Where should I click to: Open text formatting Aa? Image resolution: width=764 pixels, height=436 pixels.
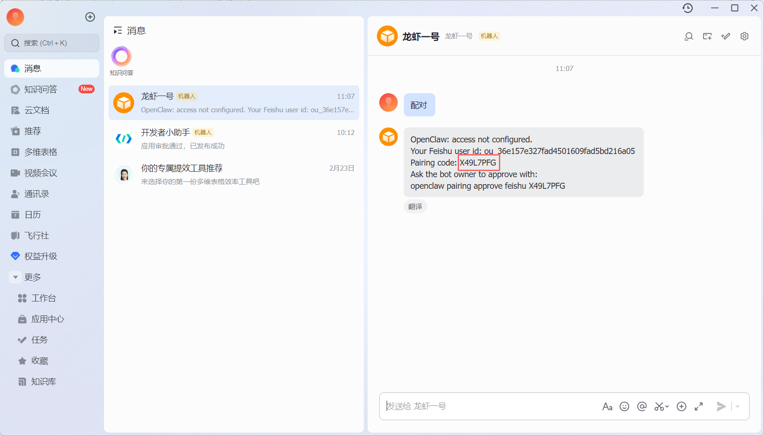(607, 407)
